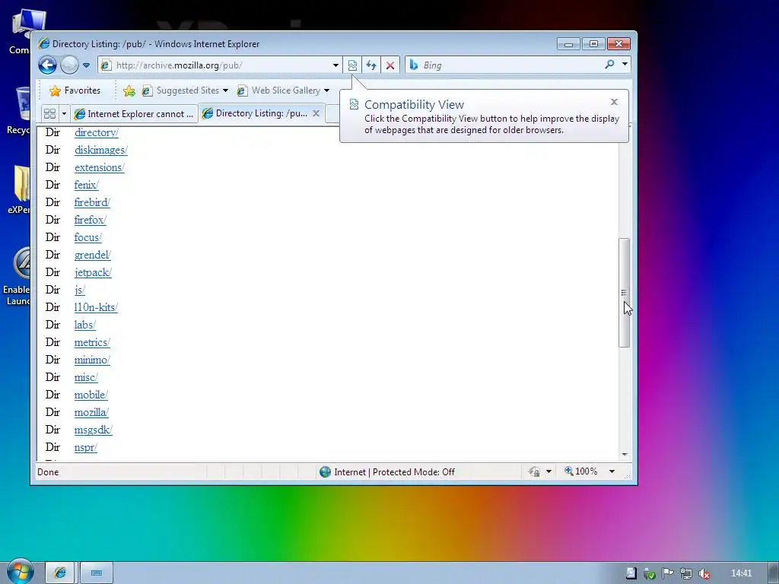Click the 14:41 taskbar clock

pyautogui.click(x=741, y=573)
